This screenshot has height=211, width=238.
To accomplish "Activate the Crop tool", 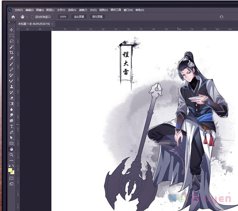I will [11, 52].
